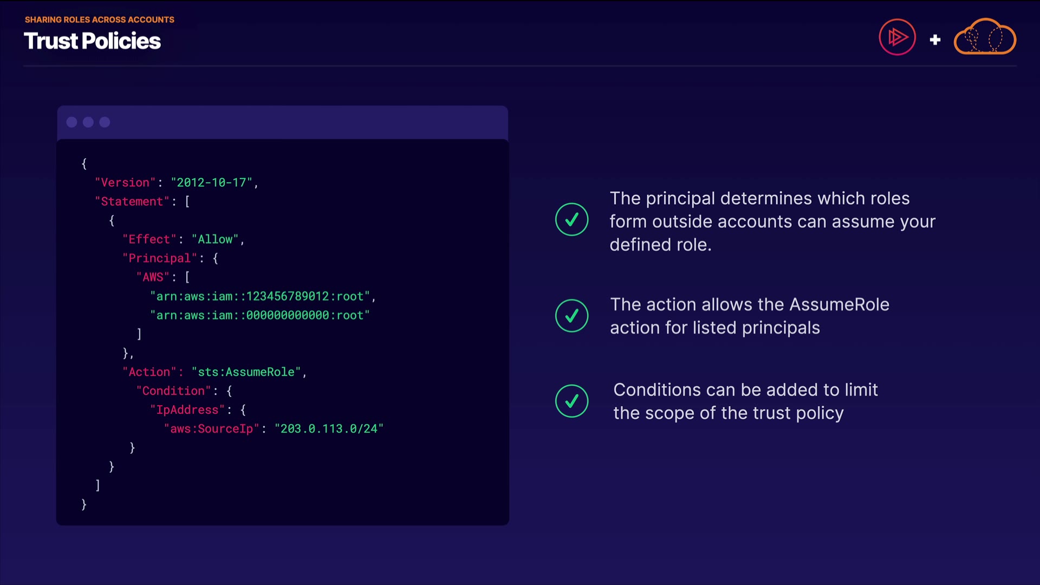Click the "Version" key in JSON
Image resolution: width=1040 pixels, height=585 pixels.
125,183
